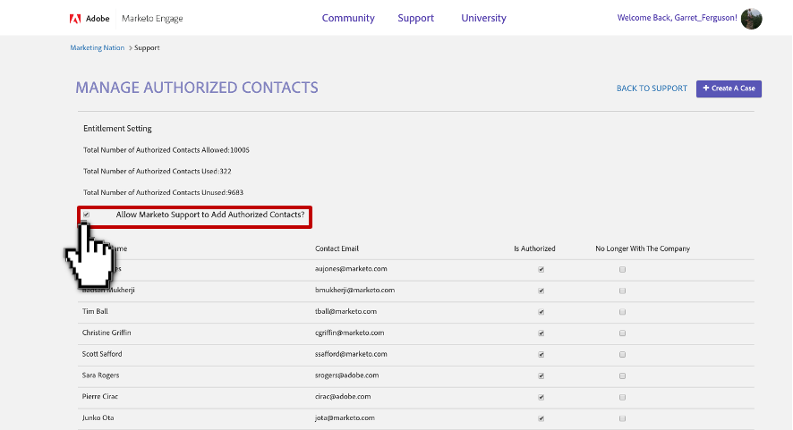Uncheck Is Authorized for aujones@marketo.com
The image size is (793, 430).
(x=541, y=269)
